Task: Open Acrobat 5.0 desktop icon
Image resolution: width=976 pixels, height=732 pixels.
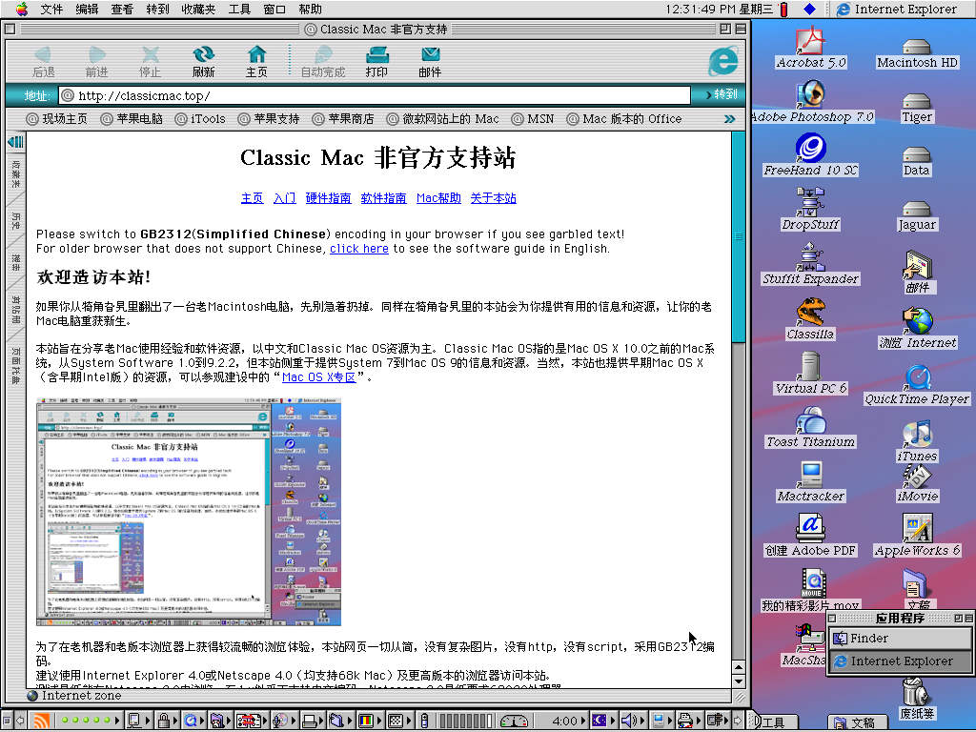Action: pyautogui.click(x=810, y=41)
